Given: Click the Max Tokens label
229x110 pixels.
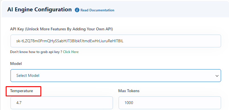Looking at the screenshot, I should point(129,91).
